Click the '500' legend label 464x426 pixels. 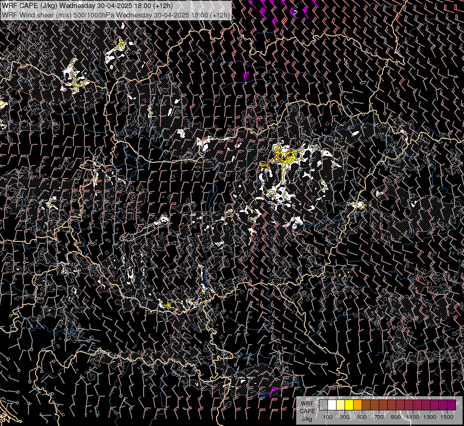(362, 417)
